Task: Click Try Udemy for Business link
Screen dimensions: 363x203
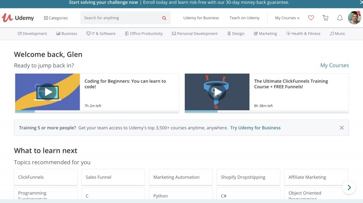Action: (255, 128)
